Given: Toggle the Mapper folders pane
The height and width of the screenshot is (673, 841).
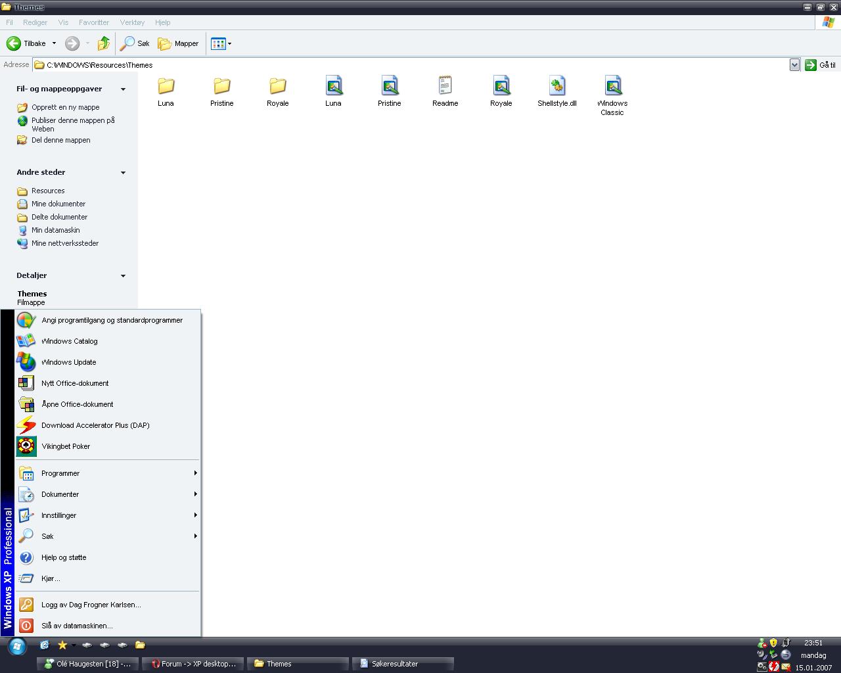Looking at the screenshot, I should (178, 43).
